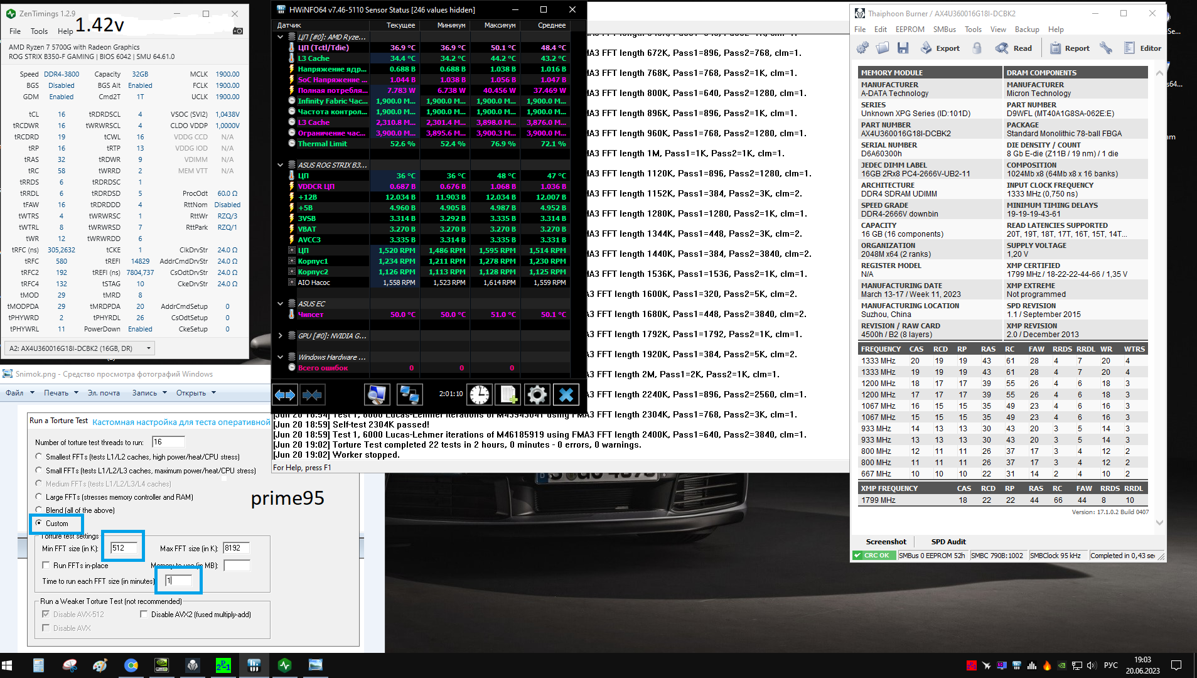This screenshot has height=678, width=1197.
Task: Click HWiNFO monitor with magnifier icon
Action: (377, 394)
